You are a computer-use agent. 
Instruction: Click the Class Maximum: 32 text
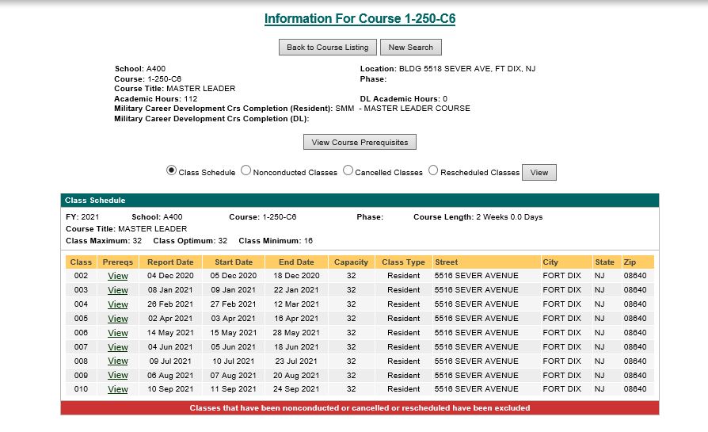104,241
